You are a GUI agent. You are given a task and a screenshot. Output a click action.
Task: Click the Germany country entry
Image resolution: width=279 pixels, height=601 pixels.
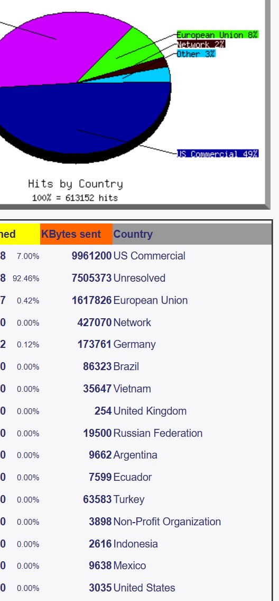(x=134, y=345)
